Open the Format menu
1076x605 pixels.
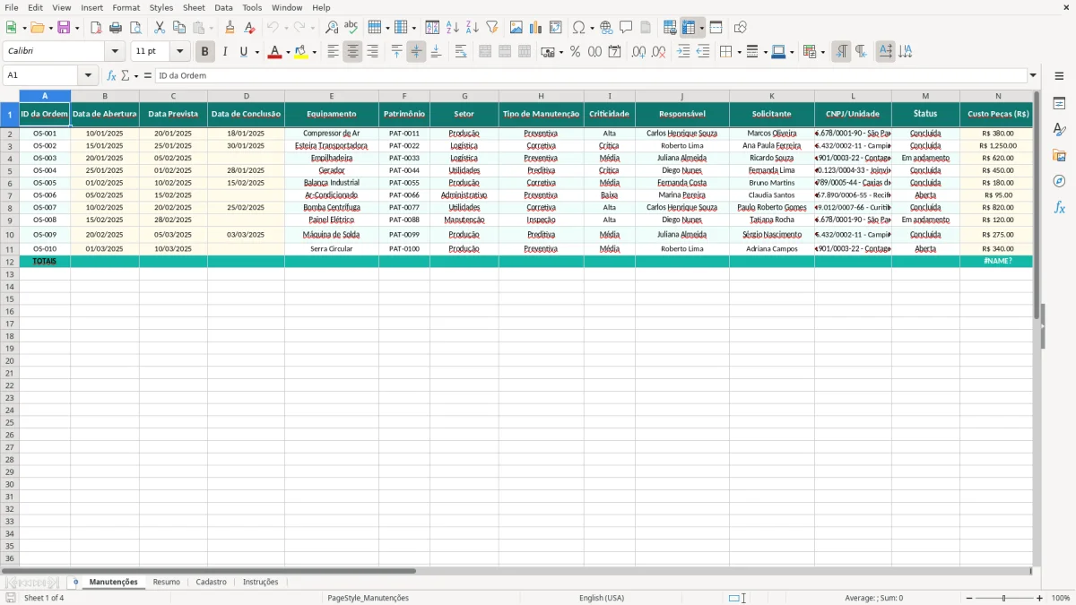(126, 7)
